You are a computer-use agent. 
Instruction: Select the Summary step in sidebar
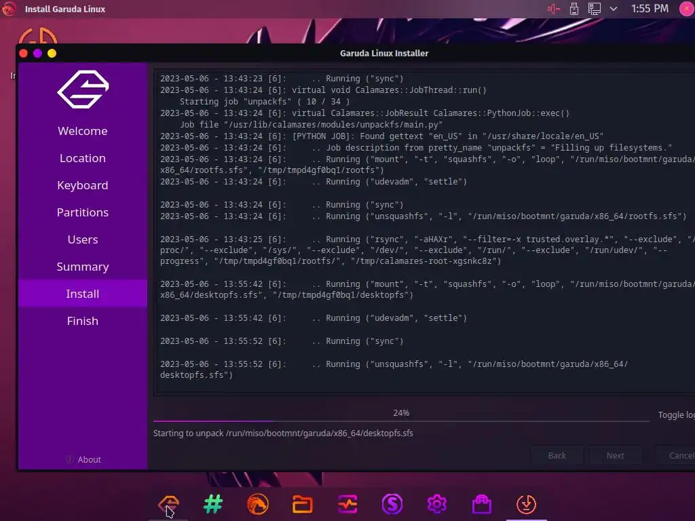coord(82,267)
